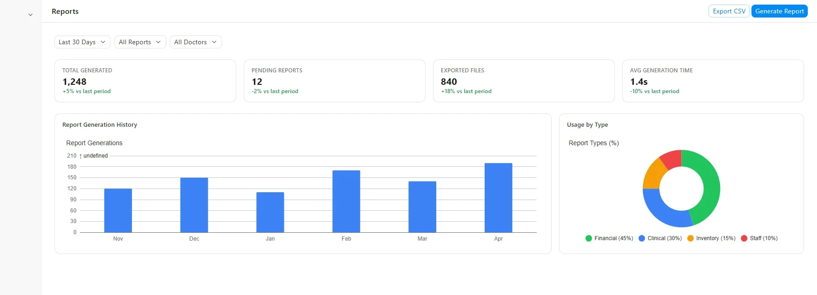This screenshot has height=295, width=817.
Task: Open the Avg Generation Time card
Action: click(713, 81)
